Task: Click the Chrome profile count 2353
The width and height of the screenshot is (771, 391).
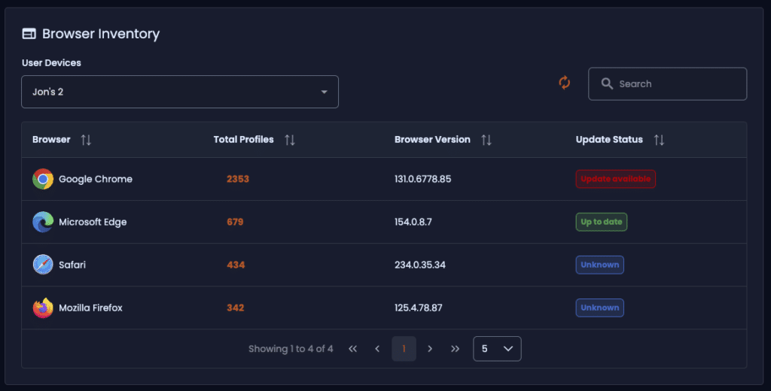Action: tap(238, 179)
